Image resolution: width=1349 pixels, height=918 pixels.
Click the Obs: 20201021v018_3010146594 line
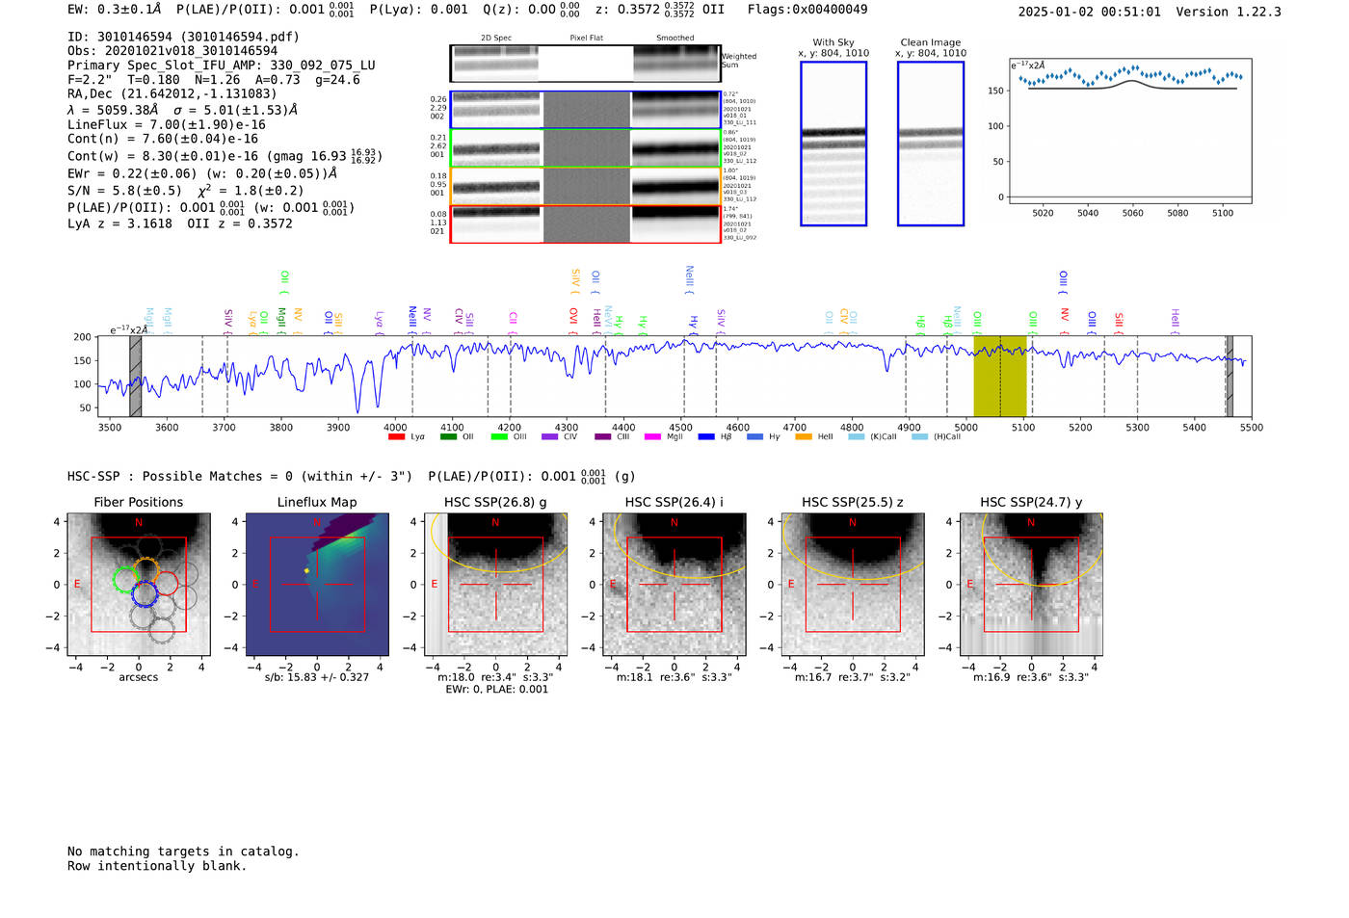pyautogui.click(x=172, y=51)
